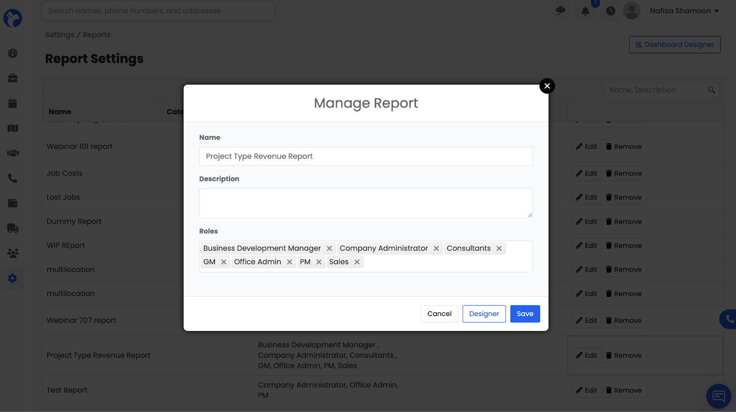Viewport: 736px width, 412px height.
Task: Open the phone calls sidebar icon
Action: click(13, 178)
